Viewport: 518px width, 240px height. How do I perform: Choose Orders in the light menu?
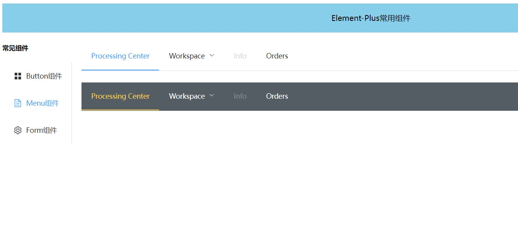point(277,56)
